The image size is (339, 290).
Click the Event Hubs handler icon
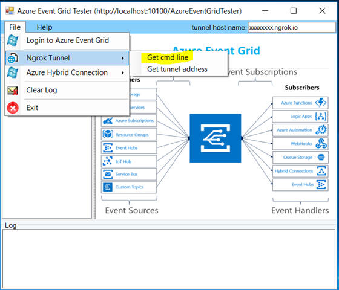pos(321,184)
